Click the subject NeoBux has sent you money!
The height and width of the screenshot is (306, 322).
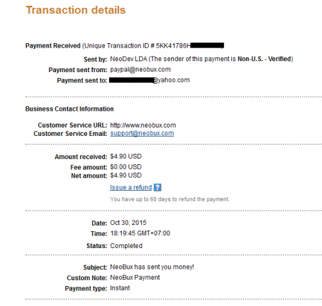click(152, 267)
